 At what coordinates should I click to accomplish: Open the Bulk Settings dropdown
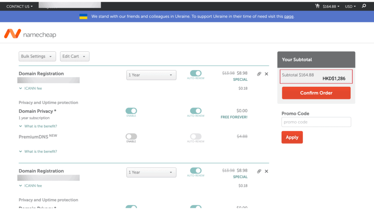tap(37, 57)
